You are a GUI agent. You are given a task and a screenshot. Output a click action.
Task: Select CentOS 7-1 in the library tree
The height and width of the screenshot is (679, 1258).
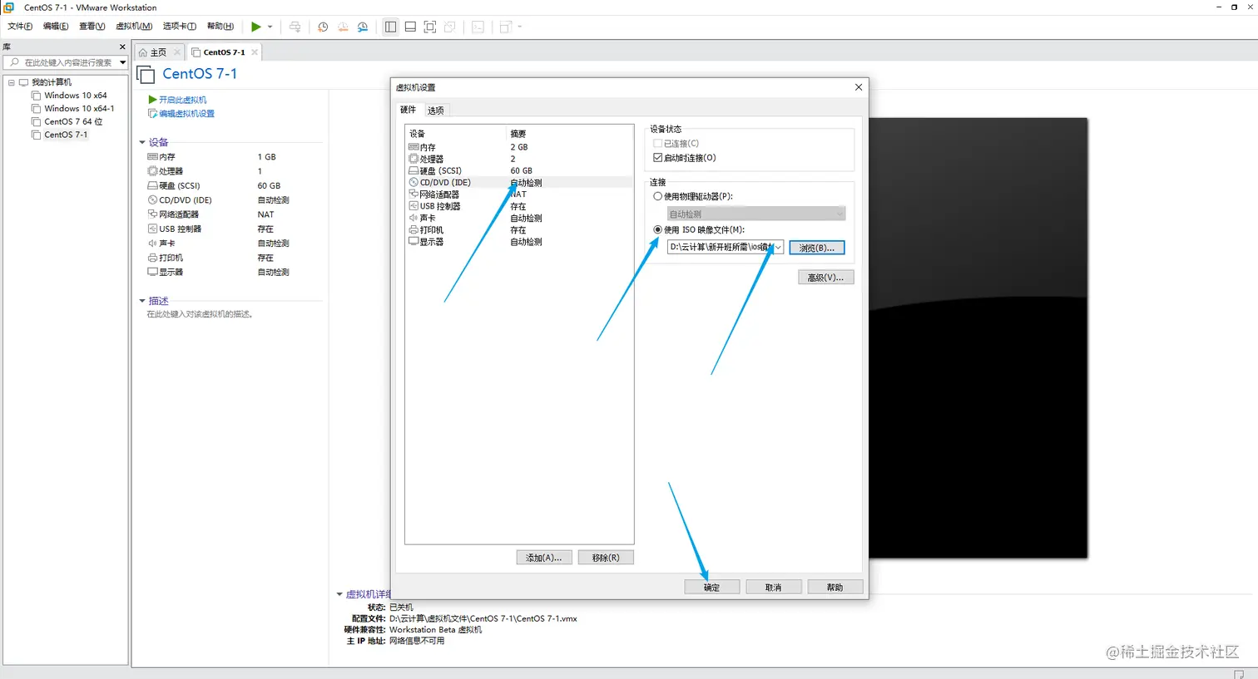tap(66, 135)
